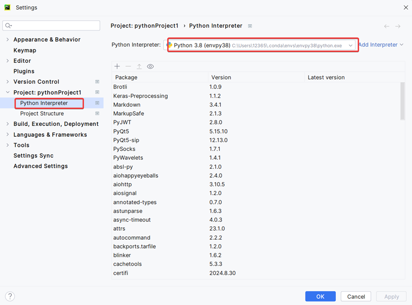The image size is (412, 305).
Task: Select the absl-py package row
Action: point(256,167)
